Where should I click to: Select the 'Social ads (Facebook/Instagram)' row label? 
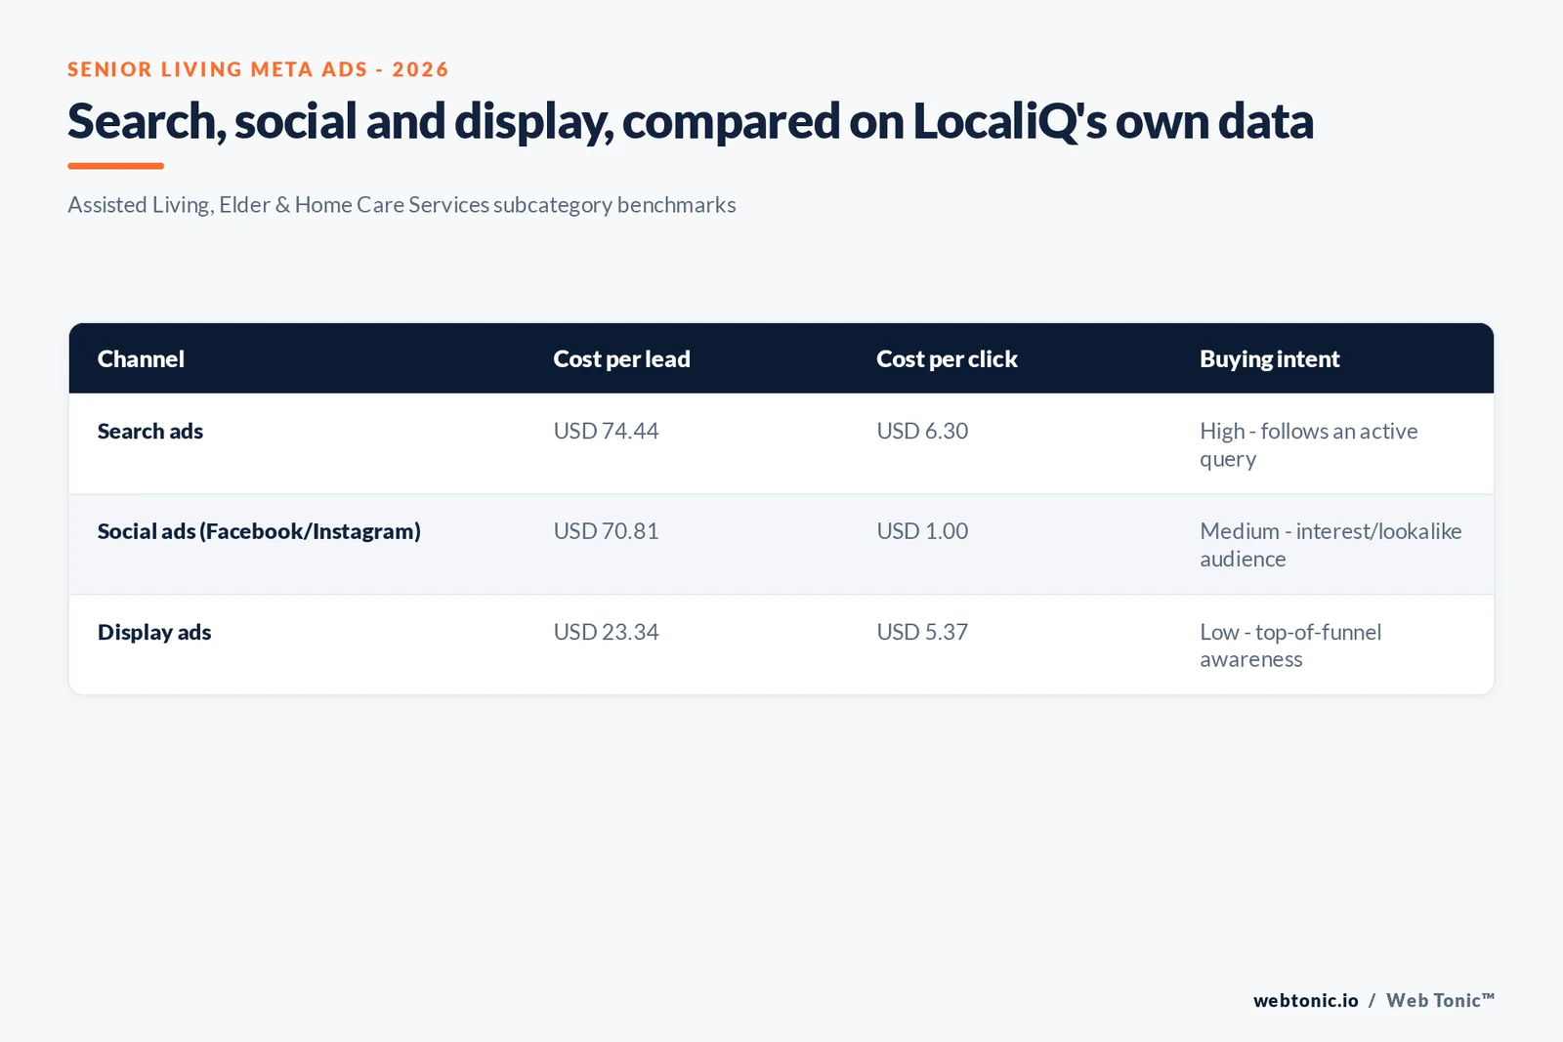[259, 531]
